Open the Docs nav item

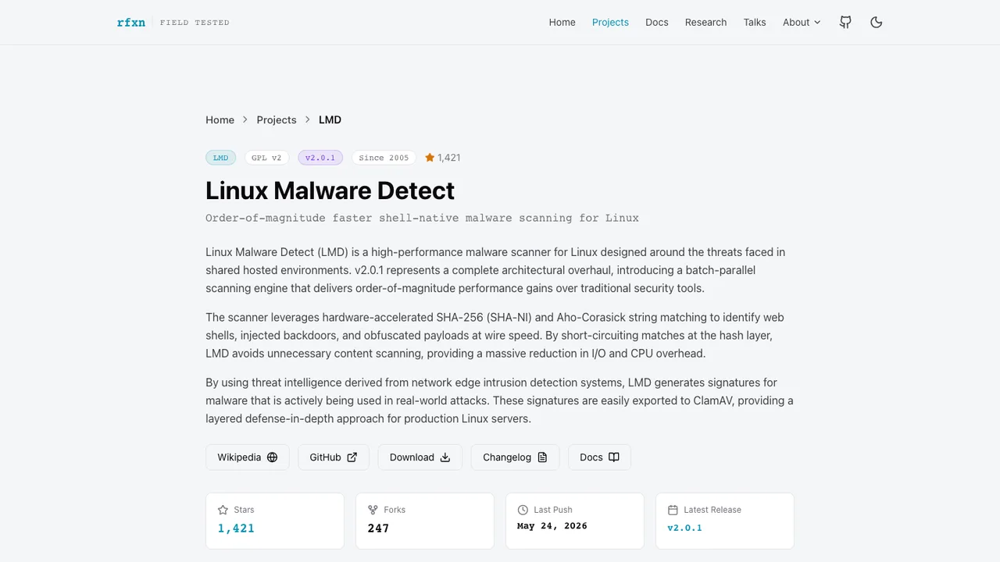[657, 22]
